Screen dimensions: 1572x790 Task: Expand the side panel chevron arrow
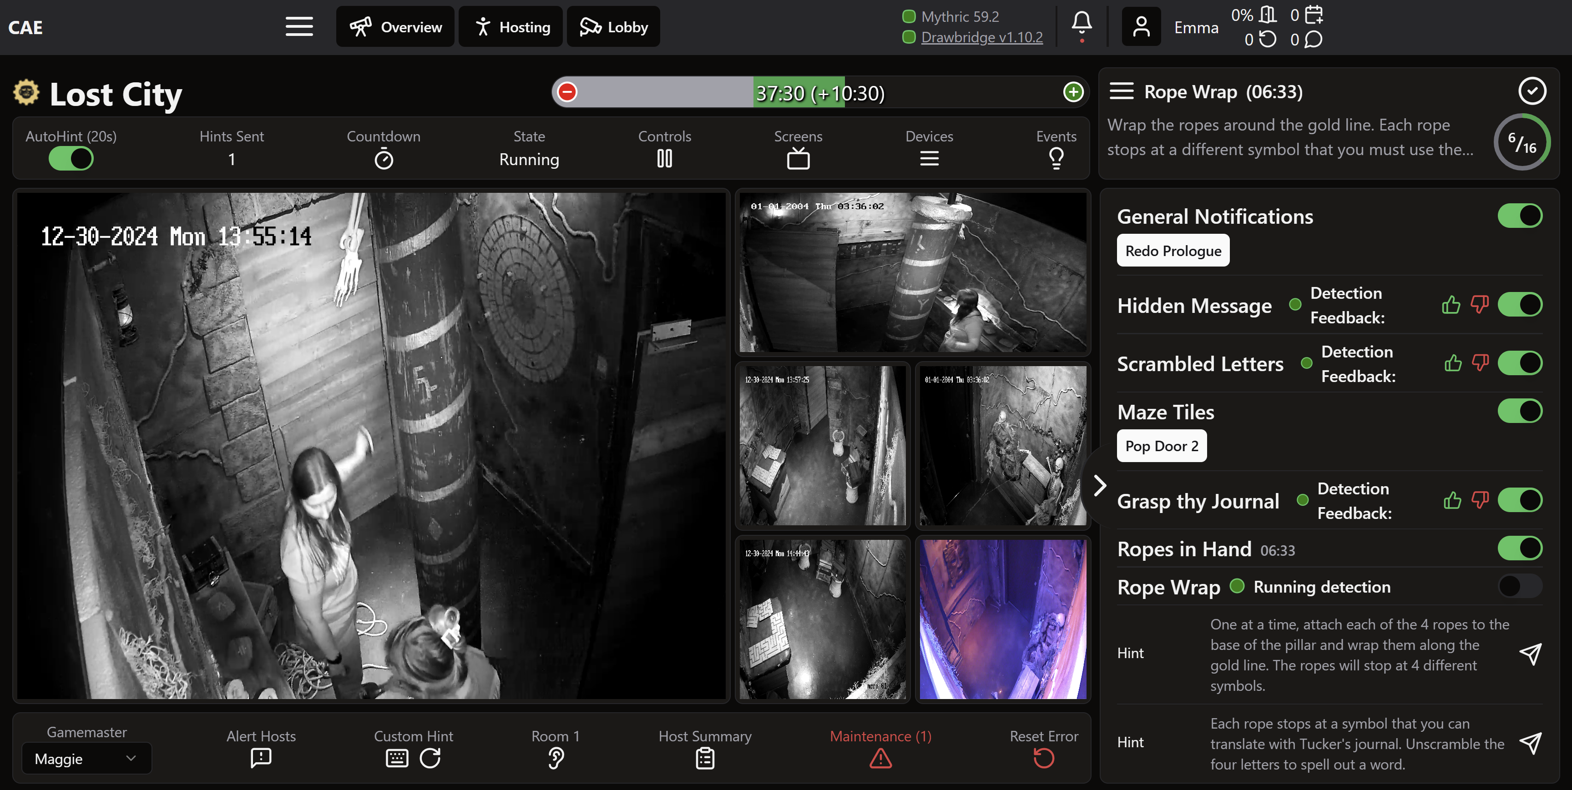[1099, 486]
